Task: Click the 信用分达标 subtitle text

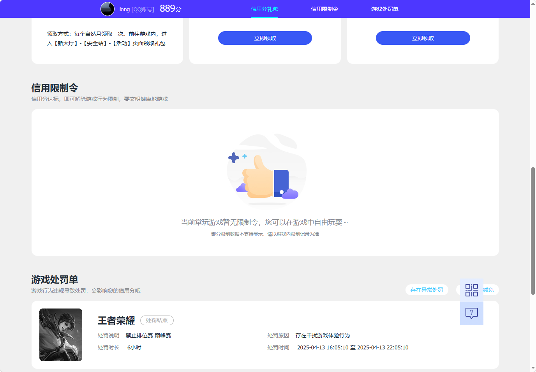Action: (x=99, y=99)
